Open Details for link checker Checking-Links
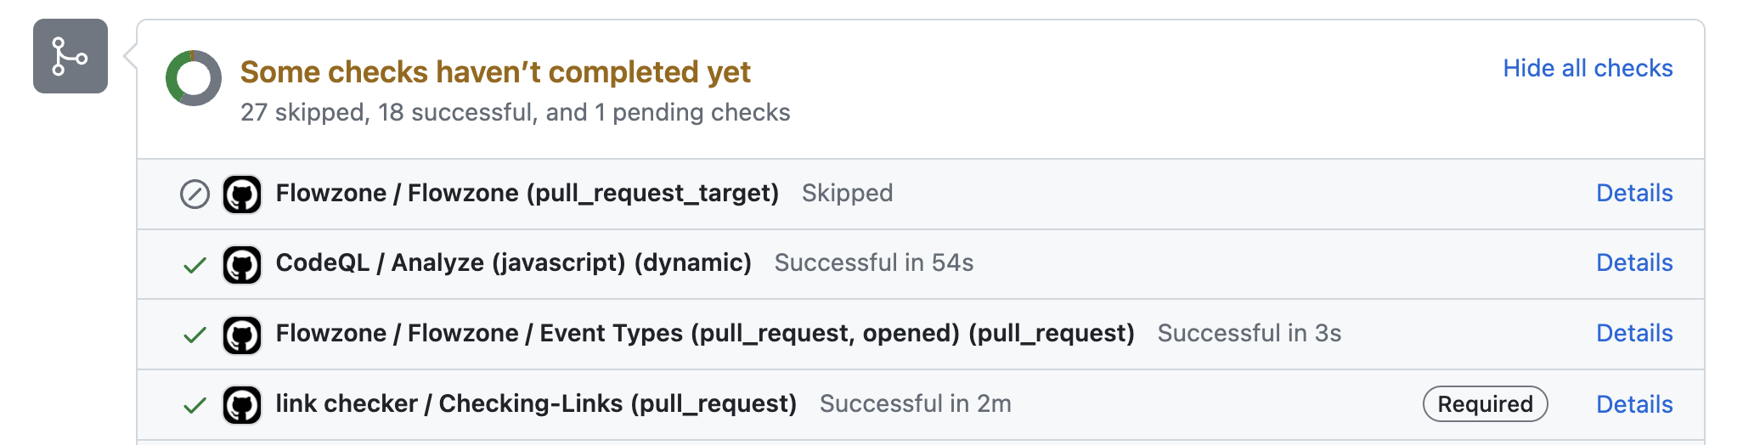1743x445 pixels. coord(1634,404)
